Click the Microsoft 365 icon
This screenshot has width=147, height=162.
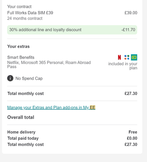pos(127,58)
